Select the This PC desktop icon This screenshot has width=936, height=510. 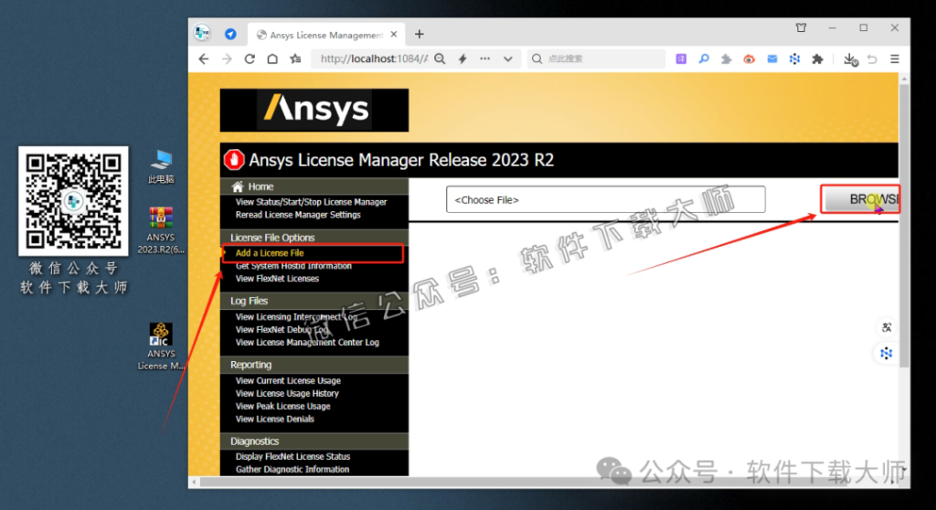(x=161, y=167)
